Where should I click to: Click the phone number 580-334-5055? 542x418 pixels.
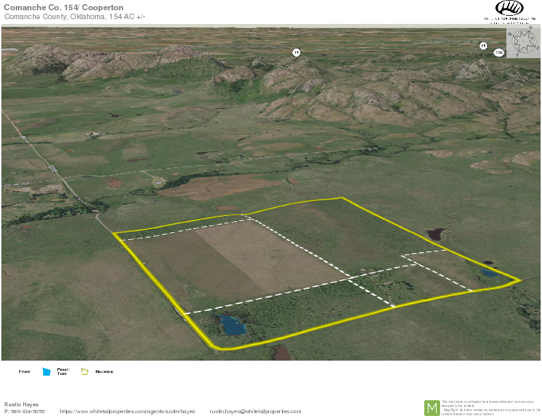click(25, 411)
